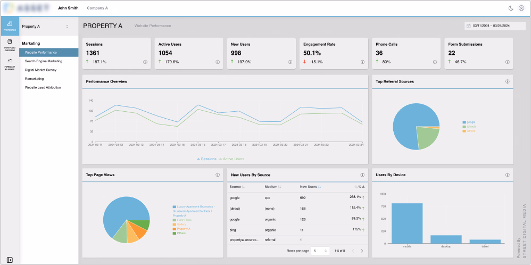Open the Properties sidebar section
Viewport: 531px width, 265px height.
[x=10, y=26]
